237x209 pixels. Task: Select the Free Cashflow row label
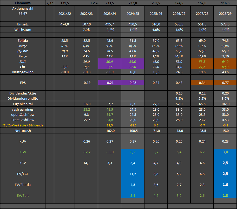pos(23,120)
